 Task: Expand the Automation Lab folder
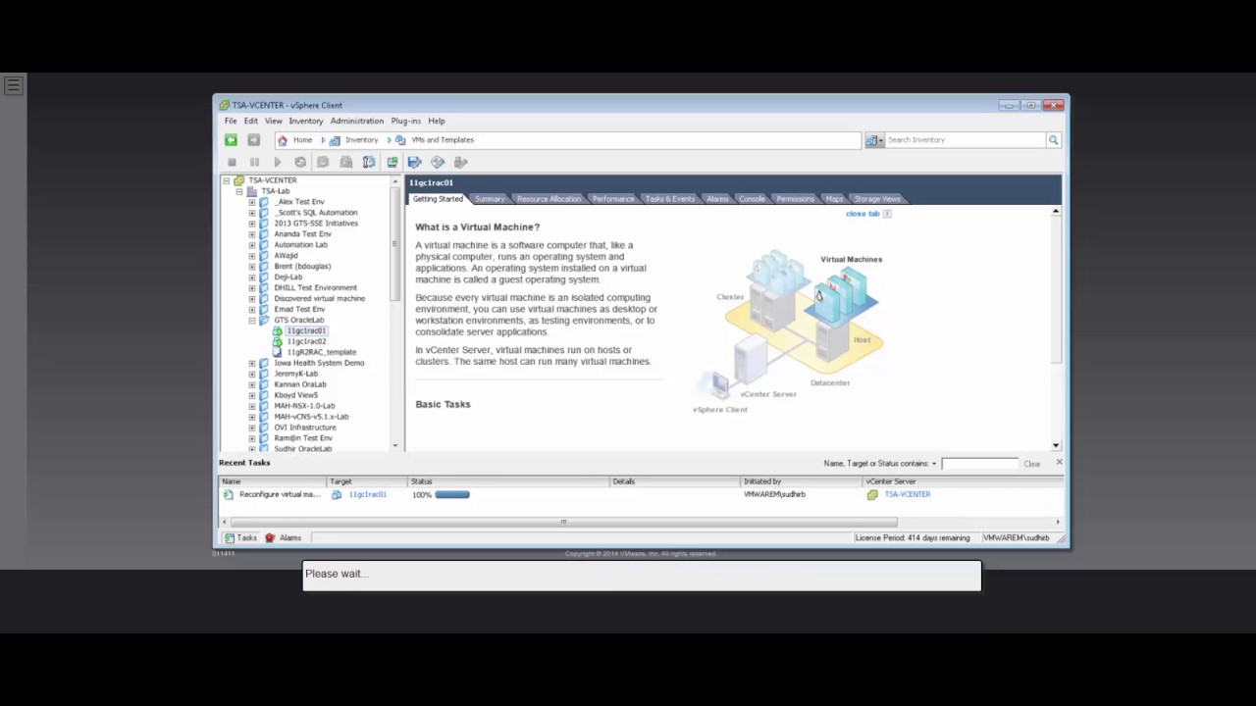[x=252, y=245]
